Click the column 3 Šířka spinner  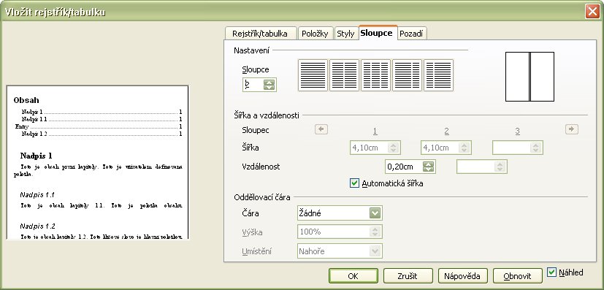point(535,148)
